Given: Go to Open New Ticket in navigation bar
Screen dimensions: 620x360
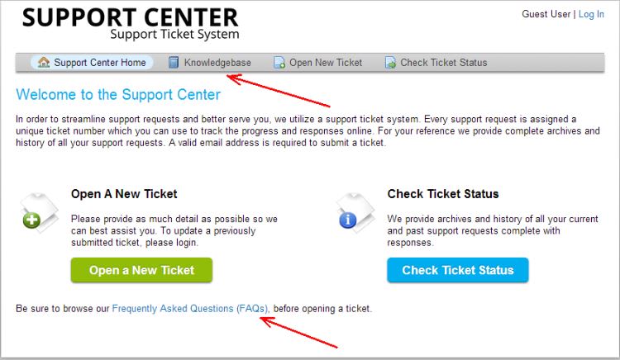Looking at the screenshot, I should point(326,63).
